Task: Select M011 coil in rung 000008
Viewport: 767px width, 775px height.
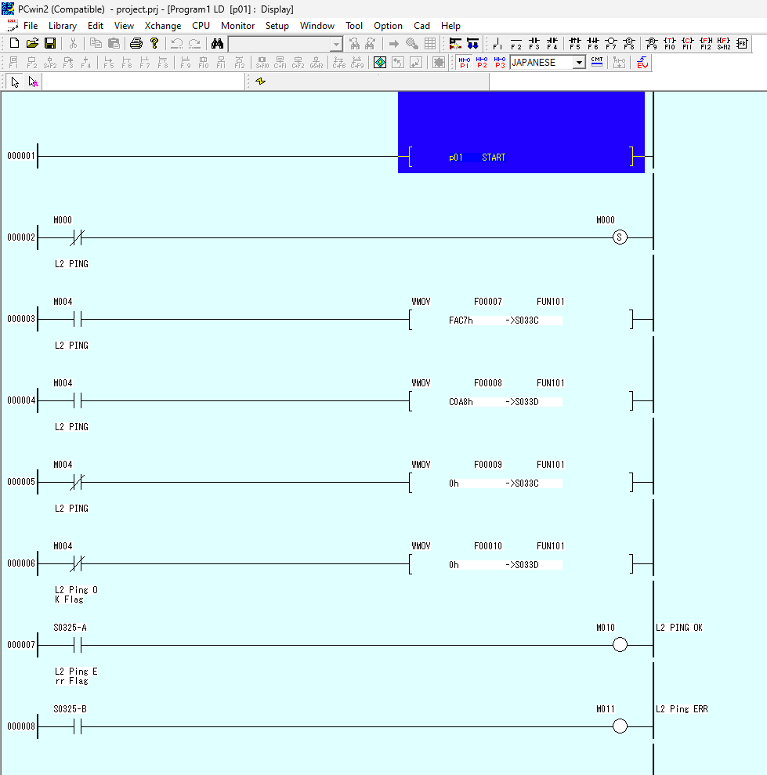Action: click(620, 726)
